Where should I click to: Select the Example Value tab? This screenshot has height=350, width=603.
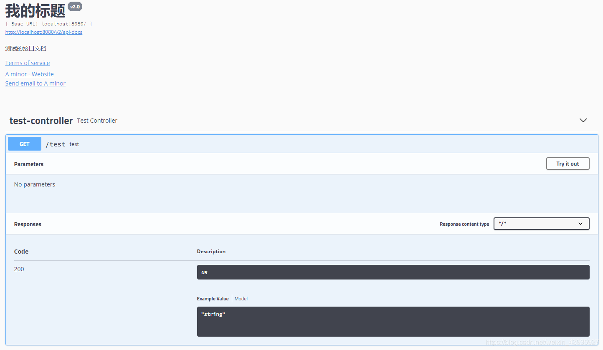point(213,299)
